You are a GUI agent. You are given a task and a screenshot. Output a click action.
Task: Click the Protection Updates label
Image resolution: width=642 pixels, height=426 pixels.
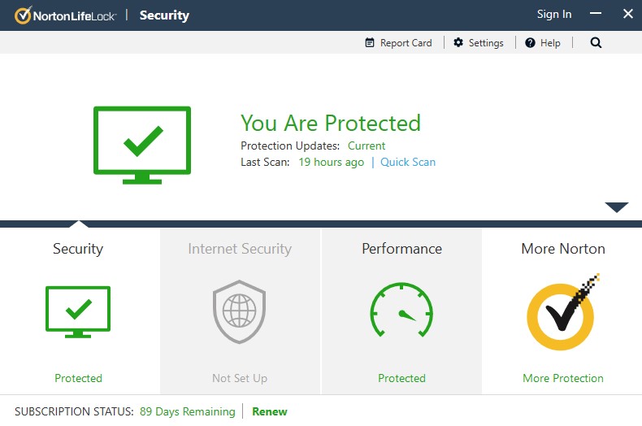pyautogui.click(x=290, y=146)
